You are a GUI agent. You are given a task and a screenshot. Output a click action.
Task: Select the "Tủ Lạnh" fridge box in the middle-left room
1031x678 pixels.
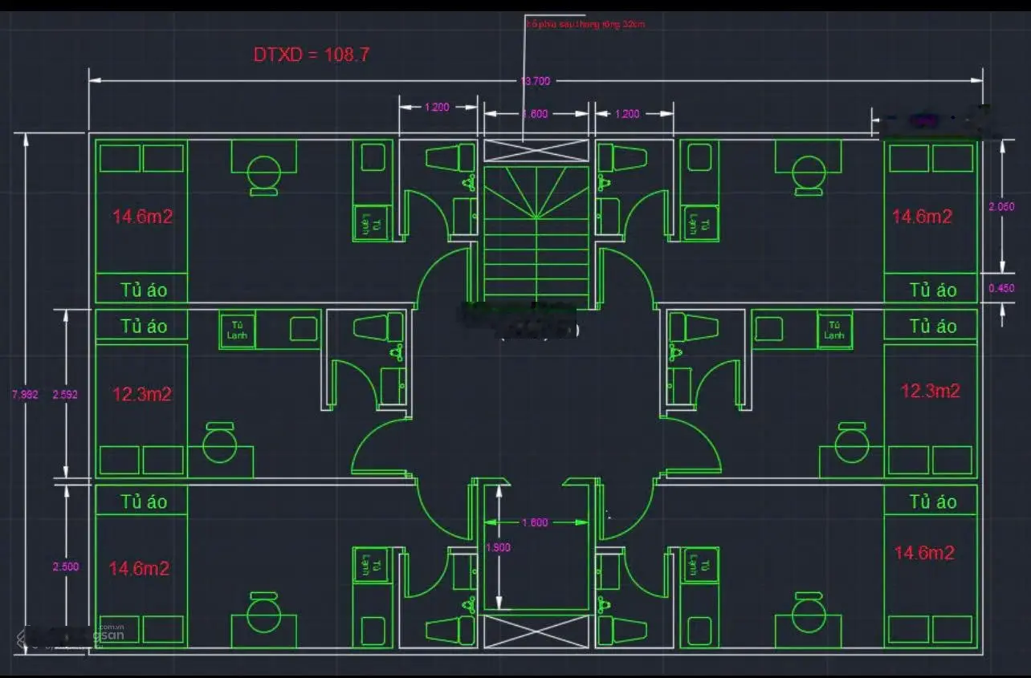coord(237,331)
